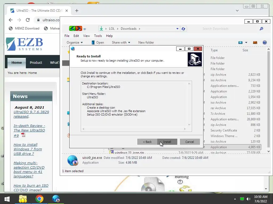Image resolution: width=273 pixels, height=204 pixels.
Task: Switch to Home tab on EZB site
Action: pos(17,63)
